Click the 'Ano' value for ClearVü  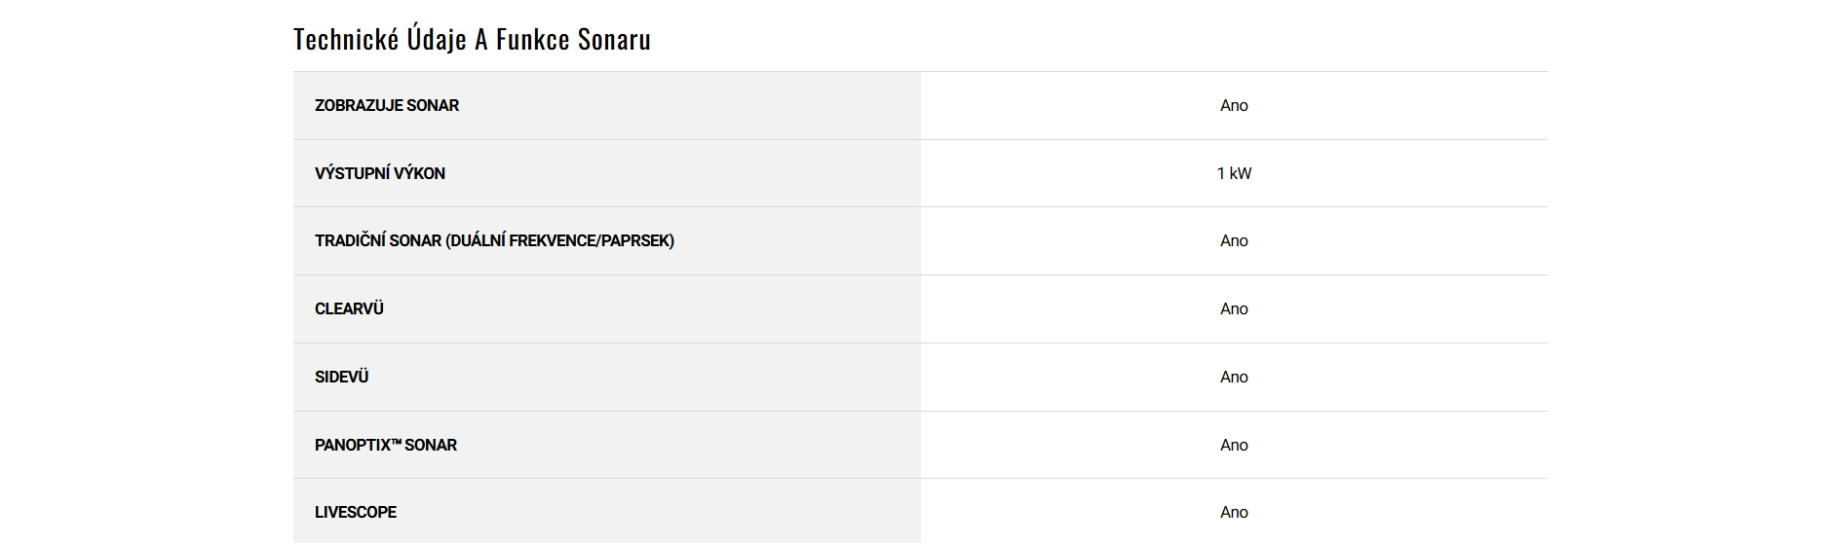point(1233,308)
